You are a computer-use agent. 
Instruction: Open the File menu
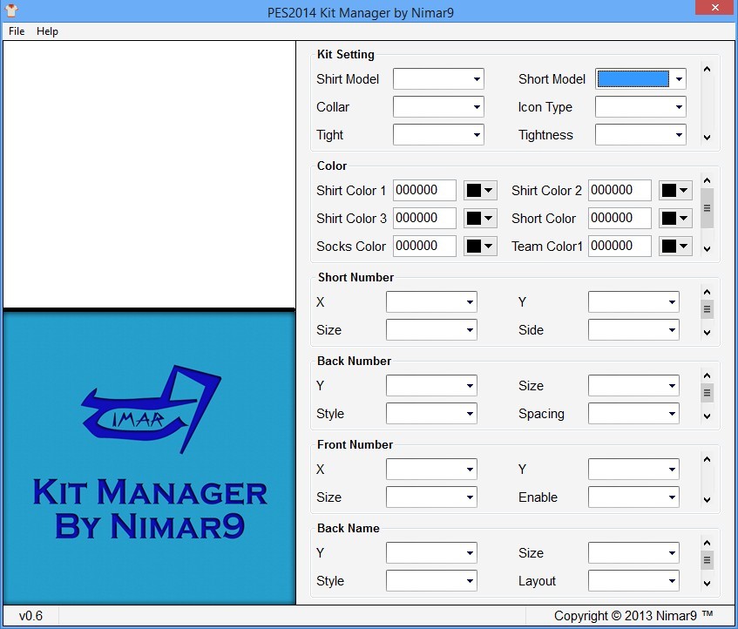17,31
